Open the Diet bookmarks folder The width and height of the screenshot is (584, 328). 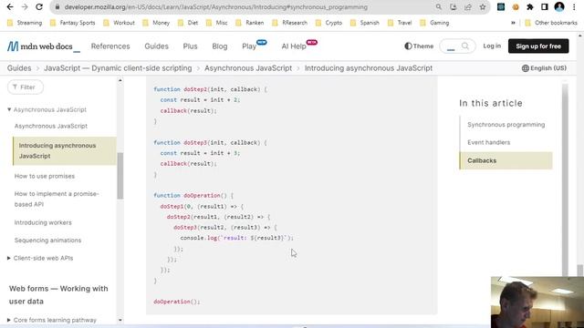click(188, 23)
